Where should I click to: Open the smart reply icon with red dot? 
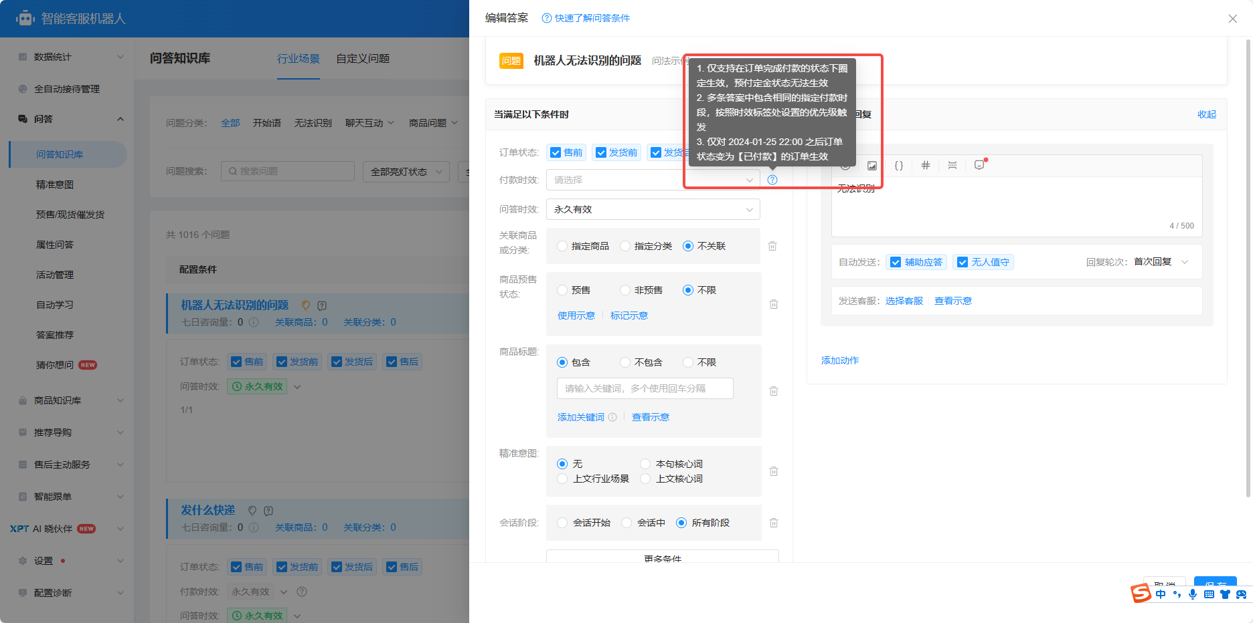click(x=980, y=164)
